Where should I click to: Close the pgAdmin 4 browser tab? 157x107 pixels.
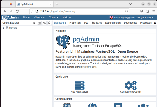(x=50, y=4)
